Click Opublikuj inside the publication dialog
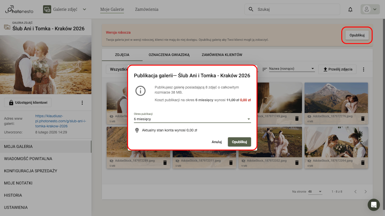 point(239,142)
